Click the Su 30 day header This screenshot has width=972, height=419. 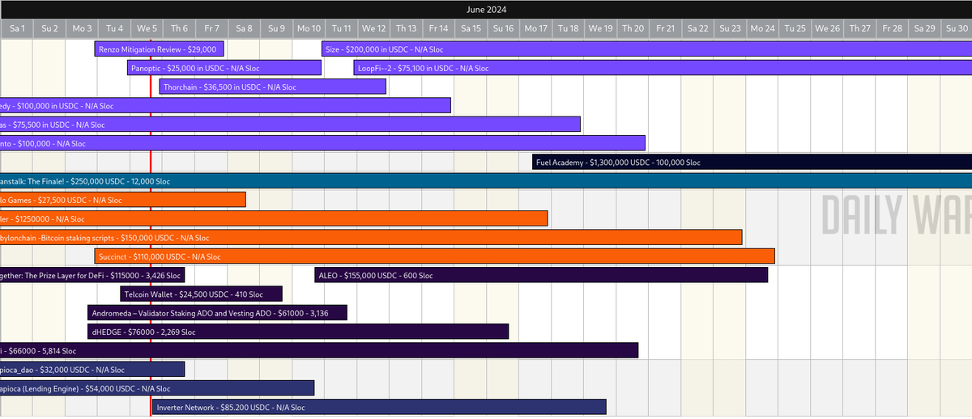coord(957,28)
